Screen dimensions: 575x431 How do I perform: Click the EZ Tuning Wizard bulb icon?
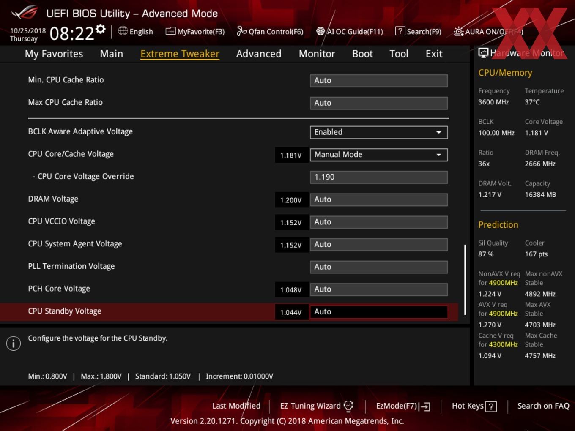click(x=348, y=406)
